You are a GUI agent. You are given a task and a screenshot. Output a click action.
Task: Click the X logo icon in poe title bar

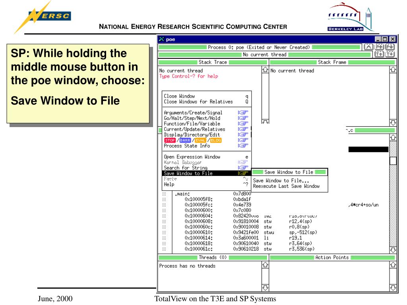161,39
